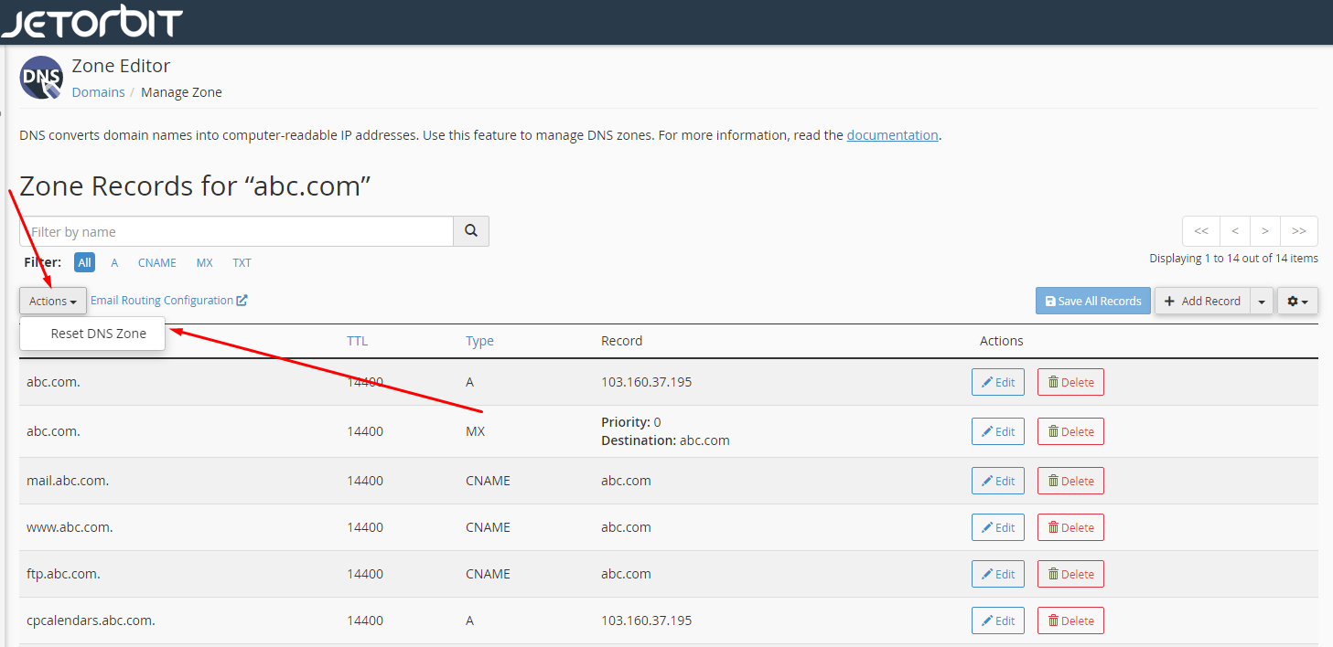Open the Actions dropdown

pos(51,300)
